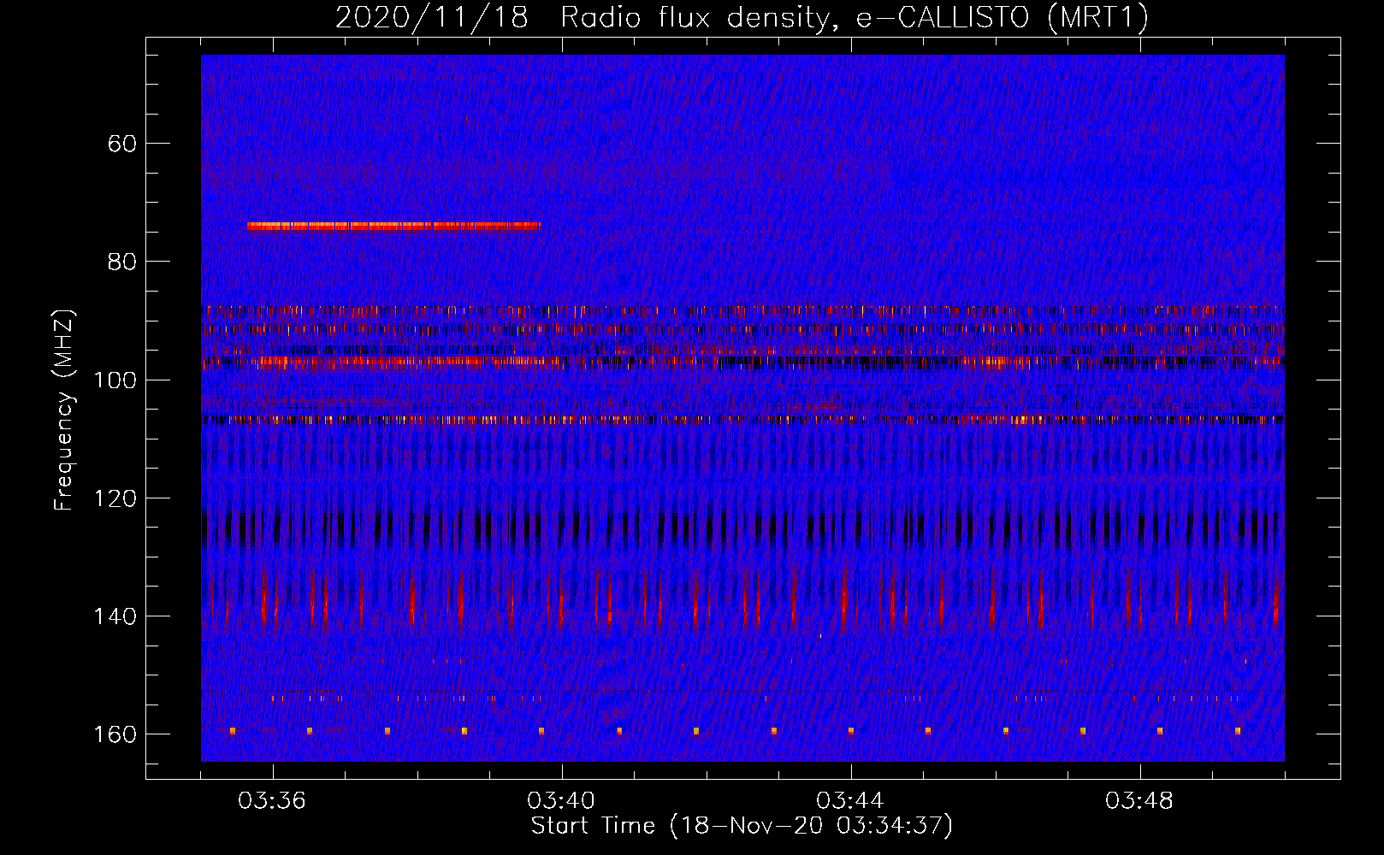Screen dimensions: 1384x855
Task: Click the 160 frequency tick label
Action: point(115,734)
